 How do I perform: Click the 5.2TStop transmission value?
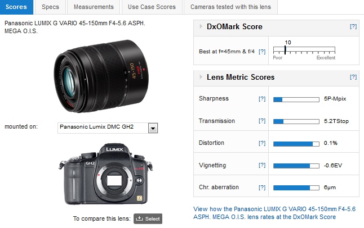336,121
